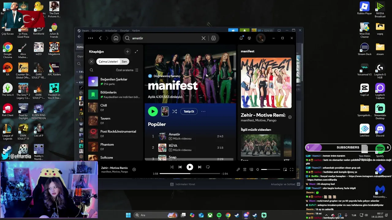Screen dimensions: 392x220
Task: Open Özel sıralama sort dropdown
Action: click(x=127, y=70)
